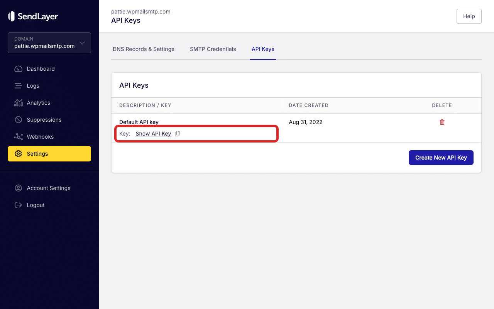Click the Delete column header
The image size is (494, 309).
442,105
